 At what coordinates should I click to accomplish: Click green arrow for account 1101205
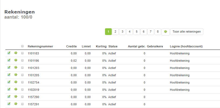pyautogui.click(x=16, y=75)
